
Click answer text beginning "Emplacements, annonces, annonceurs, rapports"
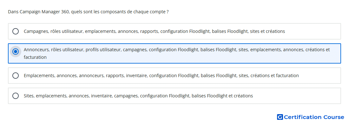pos(161,76)
